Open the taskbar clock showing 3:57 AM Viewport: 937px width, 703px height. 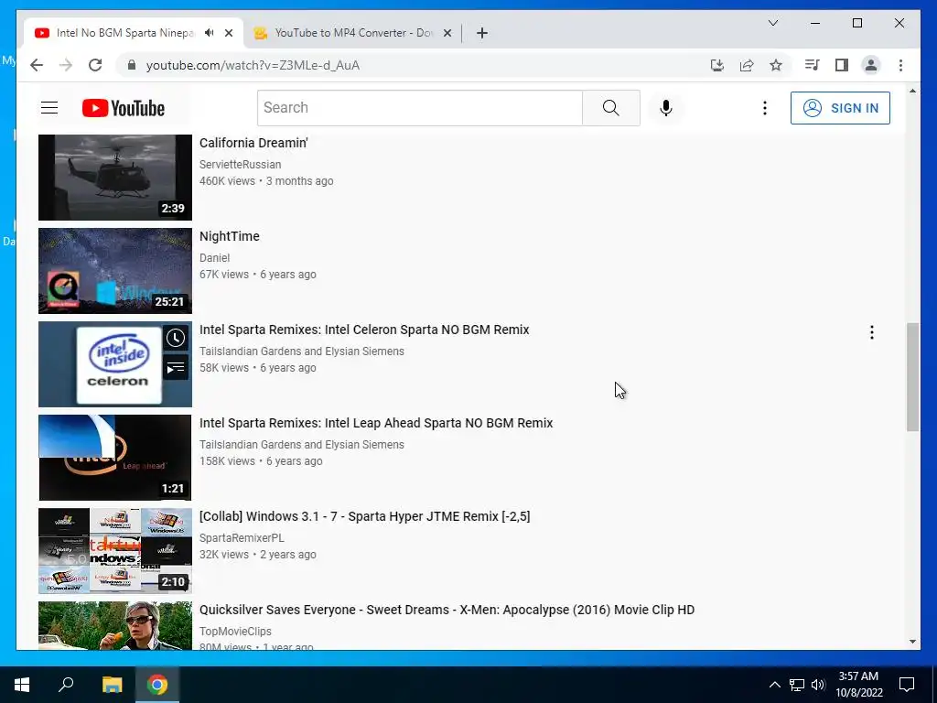[858, 685]
